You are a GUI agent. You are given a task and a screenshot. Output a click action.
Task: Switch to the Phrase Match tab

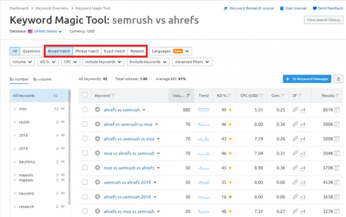click(x=87, y=51)
